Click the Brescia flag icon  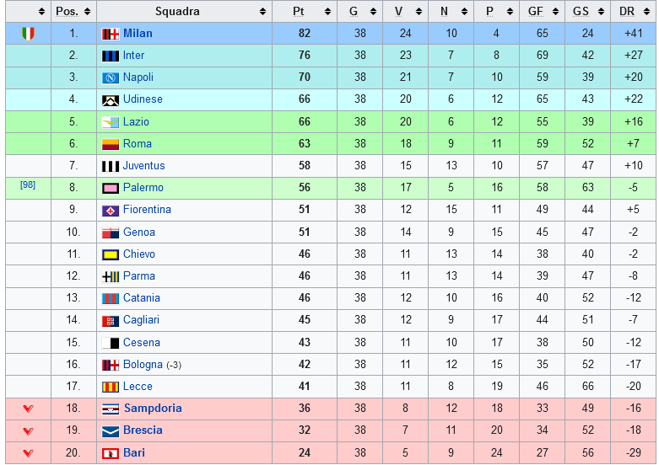110,431
